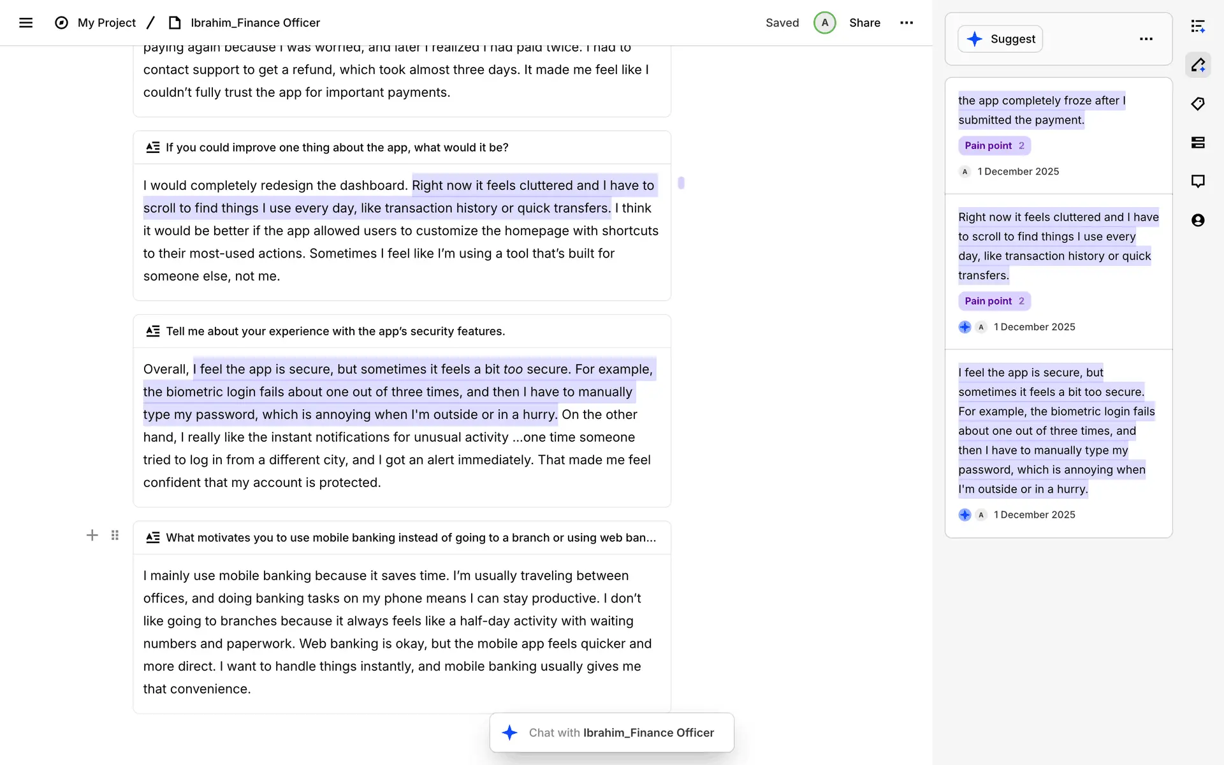Click the stacked cards panel icon

click(1198, 143)
